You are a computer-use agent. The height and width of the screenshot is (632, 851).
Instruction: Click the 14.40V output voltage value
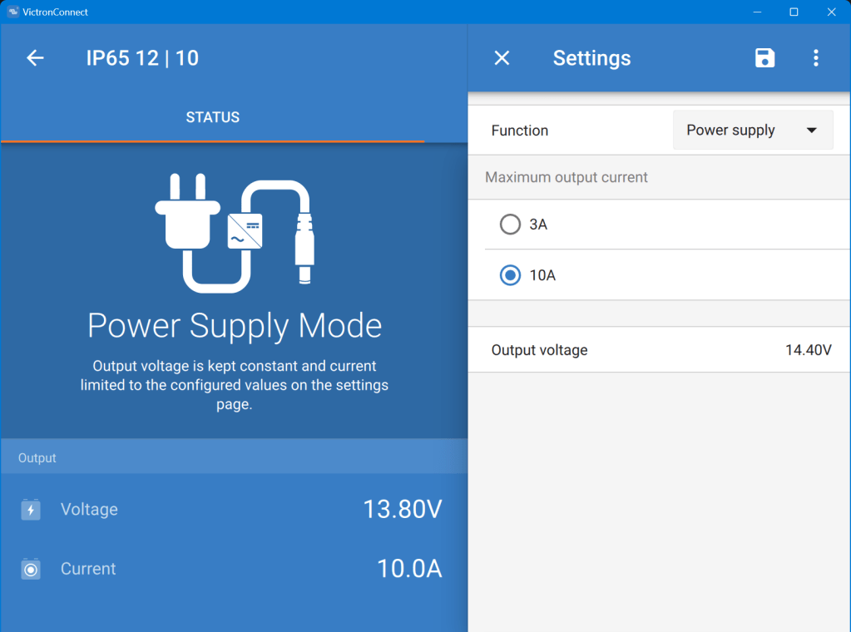[x=808, y=350]
